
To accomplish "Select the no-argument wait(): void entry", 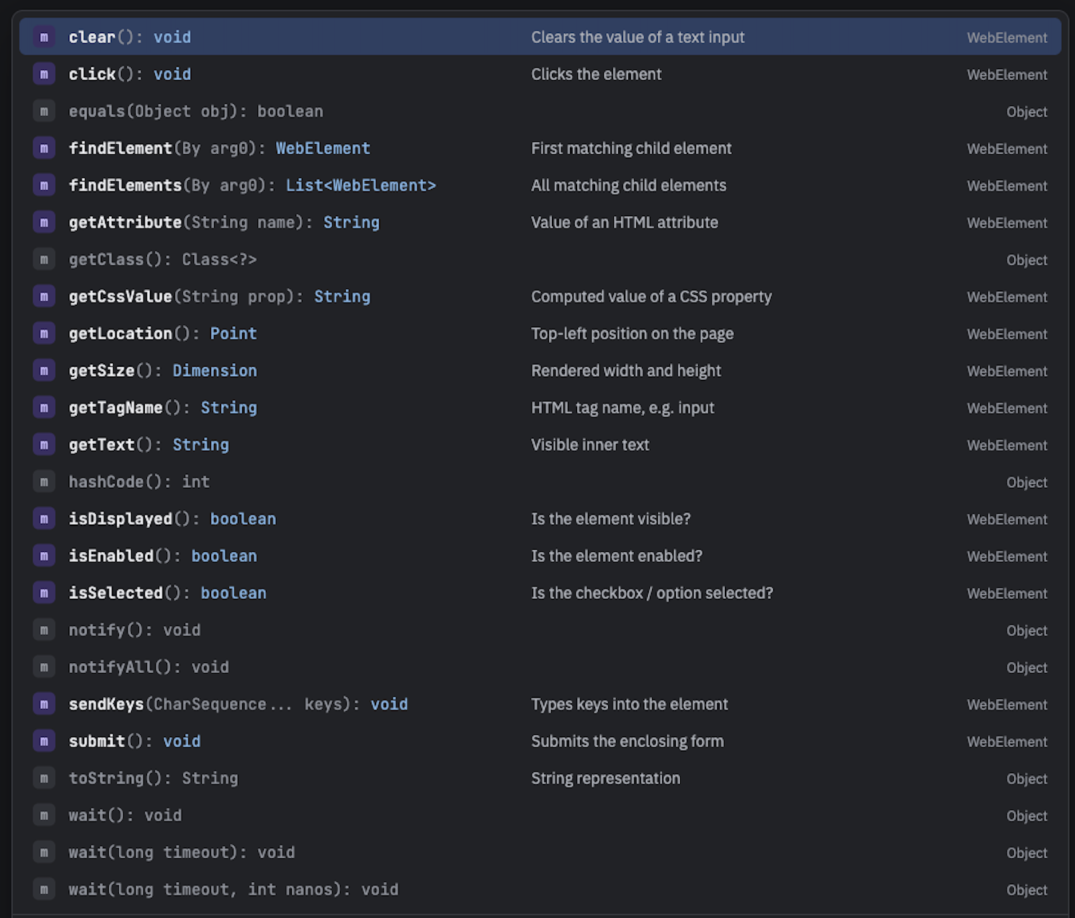I will pos(540,815).
